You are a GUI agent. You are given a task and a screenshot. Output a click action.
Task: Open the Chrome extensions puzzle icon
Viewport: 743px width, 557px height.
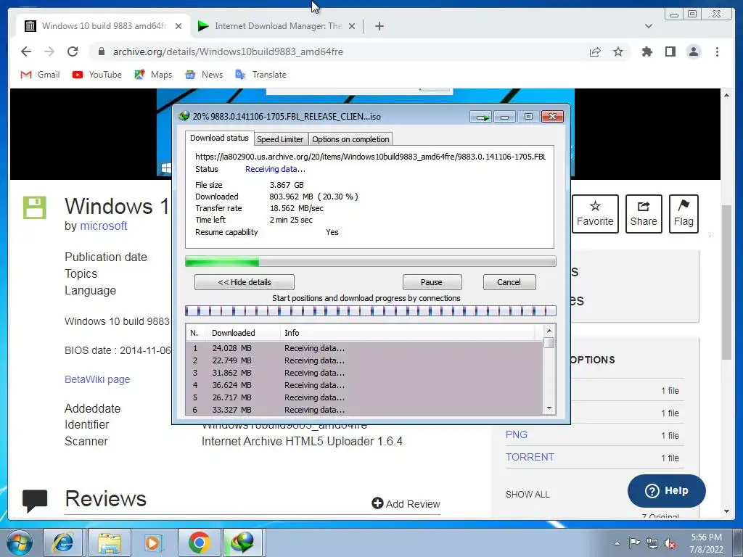[x=646, y=51]
